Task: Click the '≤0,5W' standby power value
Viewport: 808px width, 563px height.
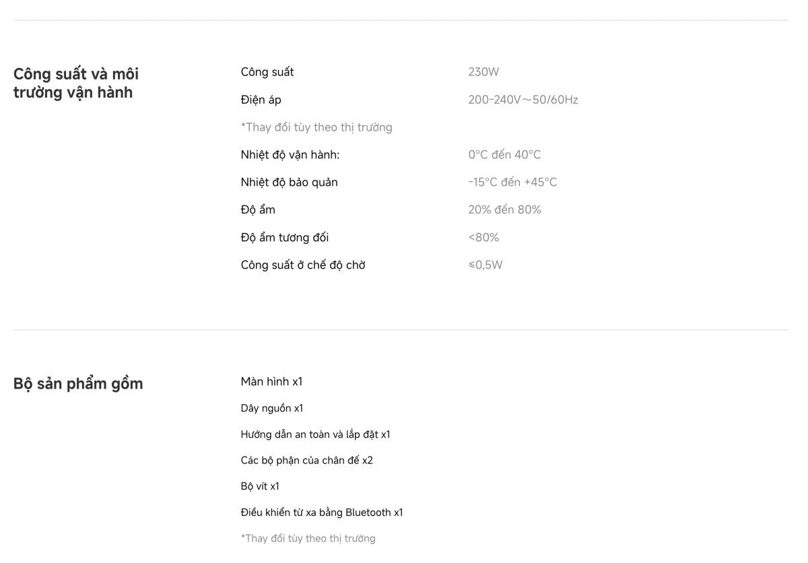Action: (x=485, y=265)
